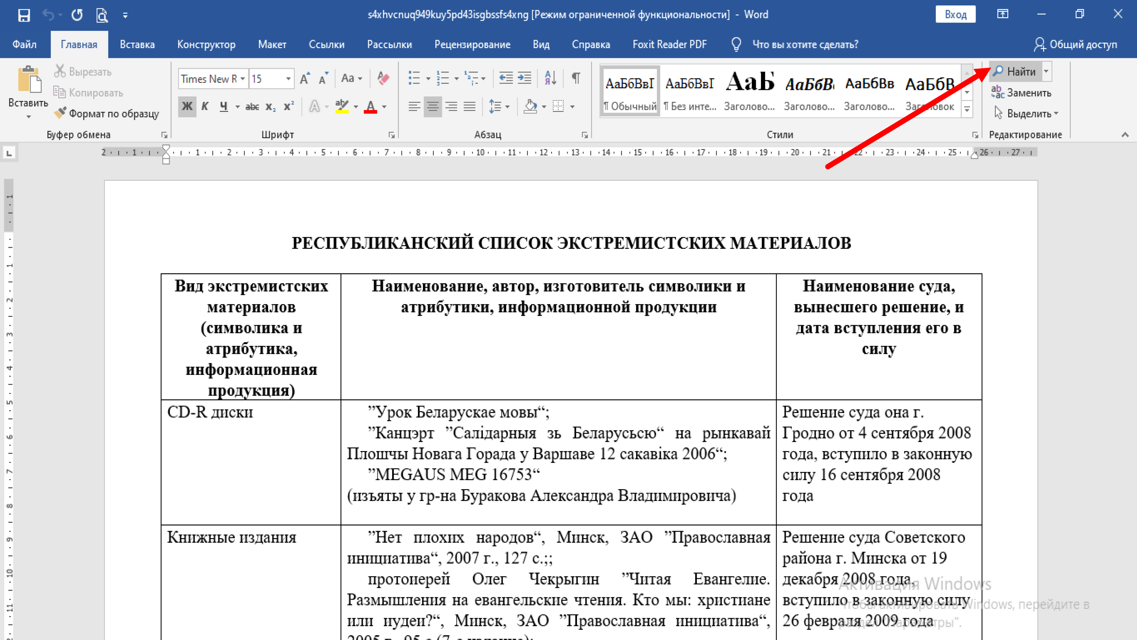Click the Clear Formatting eraser icon
The width and height of the screenshot is (1137, 640).
click(383, 79)
